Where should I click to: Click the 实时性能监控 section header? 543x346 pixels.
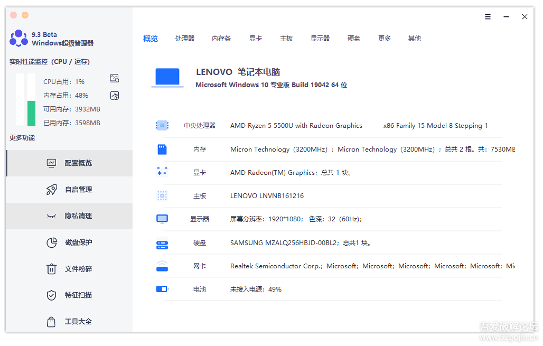[x=50, y=62]
